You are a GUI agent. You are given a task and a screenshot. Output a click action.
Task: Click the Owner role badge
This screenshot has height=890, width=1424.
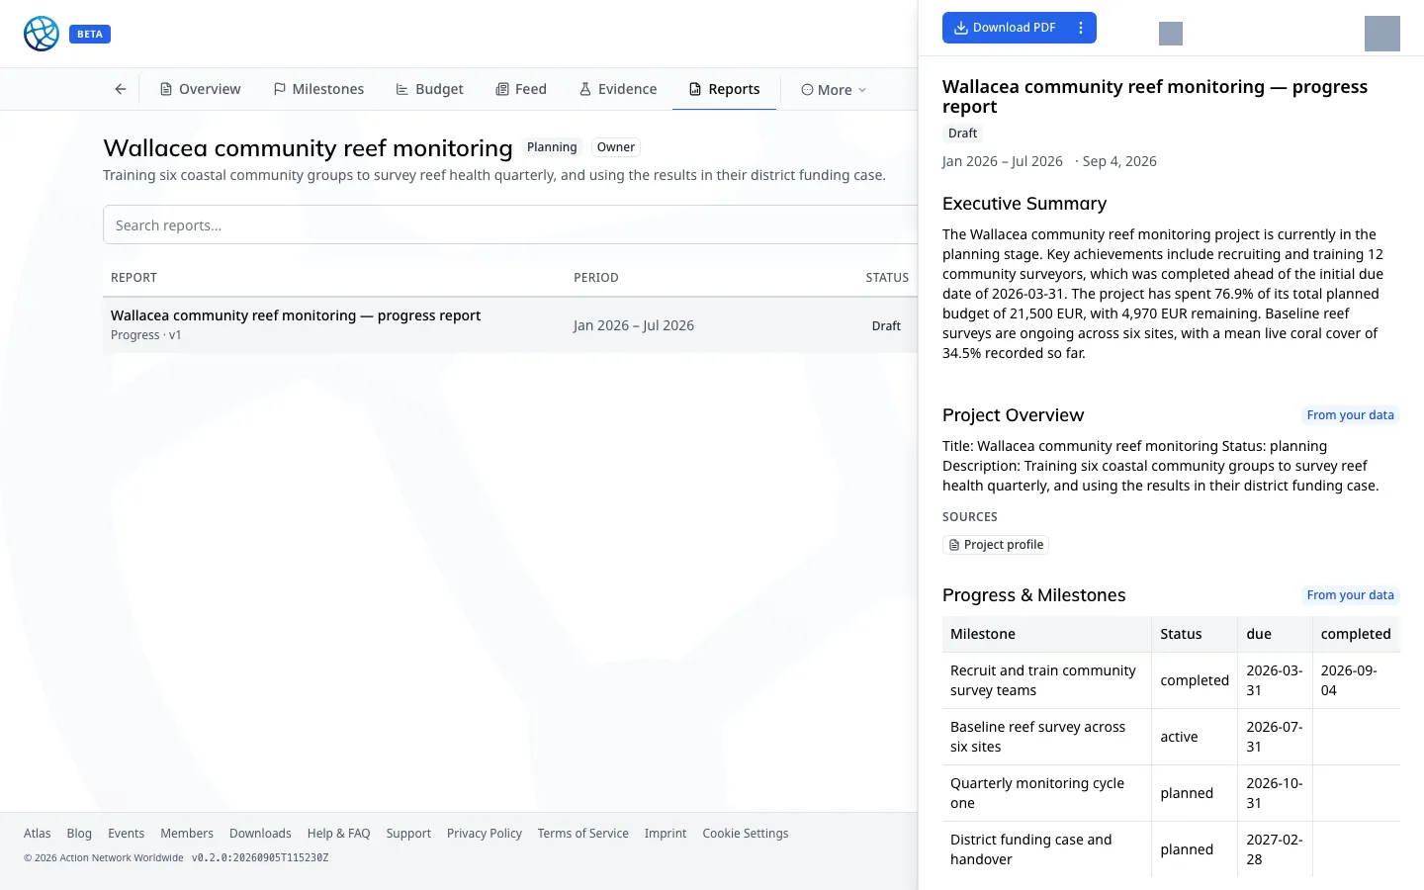point(616,147)
